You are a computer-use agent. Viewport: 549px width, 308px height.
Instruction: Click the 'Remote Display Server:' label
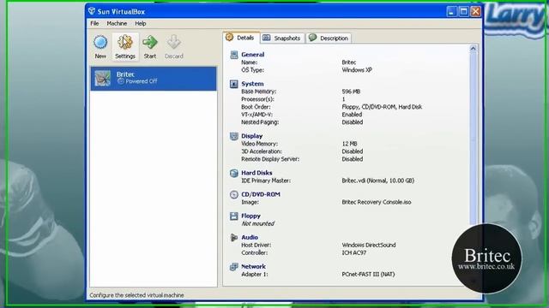point(270,159)
